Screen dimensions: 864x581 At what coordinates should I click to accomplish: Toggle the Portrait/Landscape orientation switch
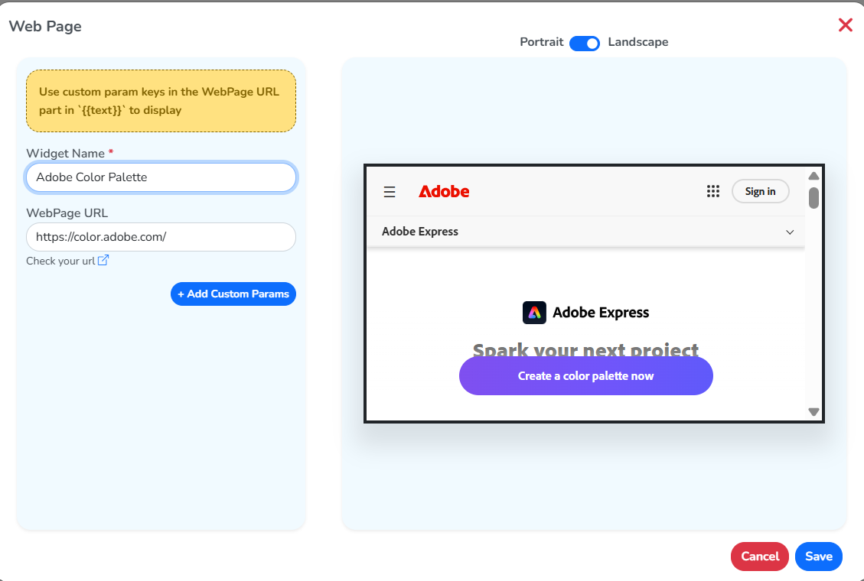pos(585,44)
